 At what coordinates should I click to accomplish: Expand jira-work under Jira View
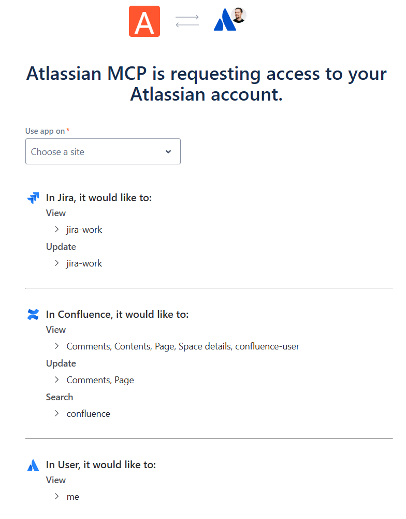57,229
